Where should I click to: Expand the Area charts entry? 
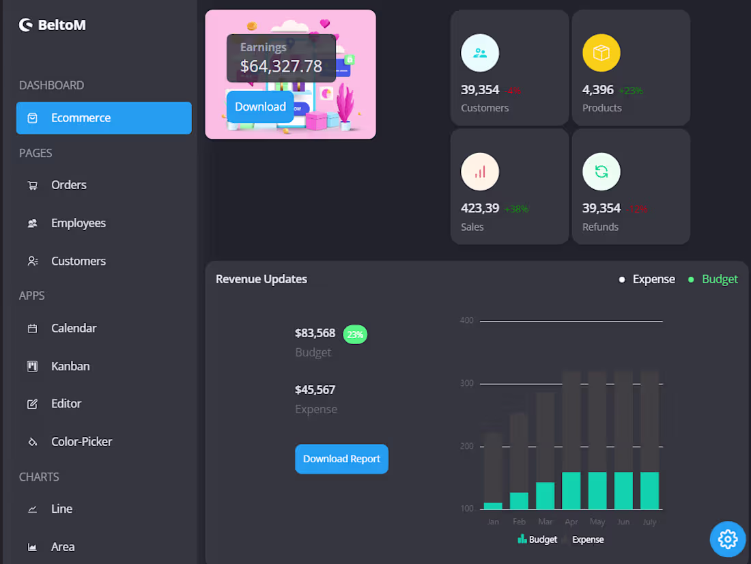(63, 546)
